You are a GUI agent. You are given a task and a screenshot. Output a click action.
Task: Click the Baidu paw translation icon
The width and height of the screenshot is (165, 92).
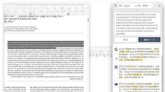pos(116,67)
